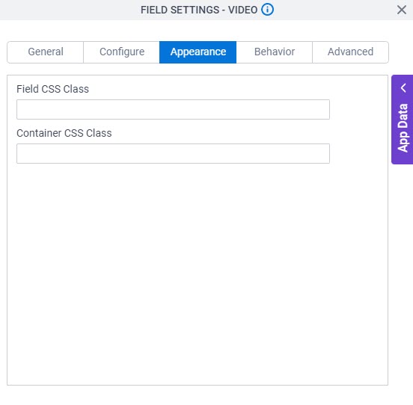Click the blue circled i help icon
This screenshot has width=413, height=405.
pyautogui.click(x=267, y=10)
